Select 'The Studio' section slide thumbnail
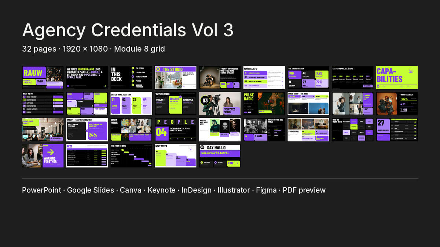 click(175, 78)
